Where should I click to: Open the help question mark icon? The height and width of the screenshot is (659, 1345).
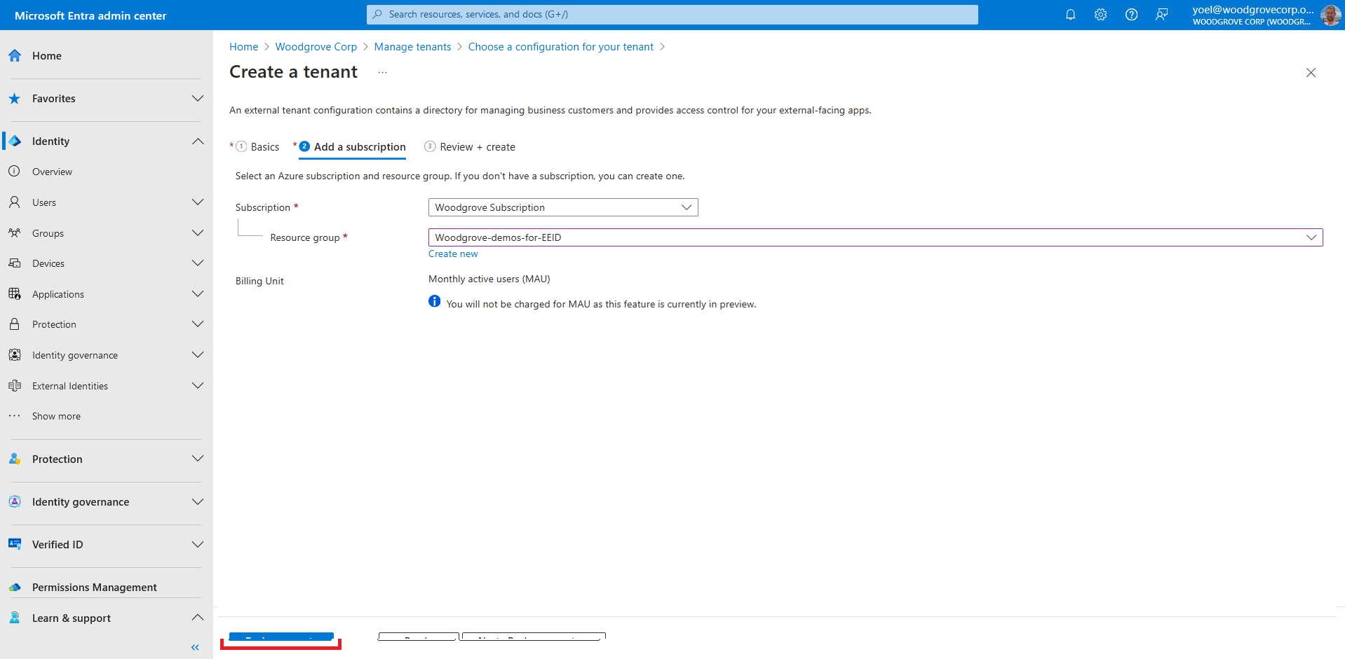(1131, 15)
